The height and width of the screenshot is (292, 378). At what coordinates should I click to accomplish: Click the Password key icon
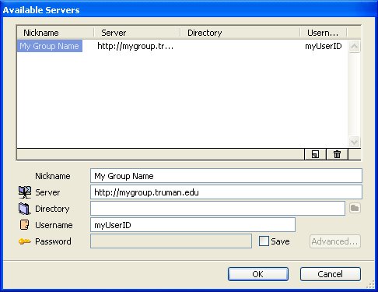(25, 241)
